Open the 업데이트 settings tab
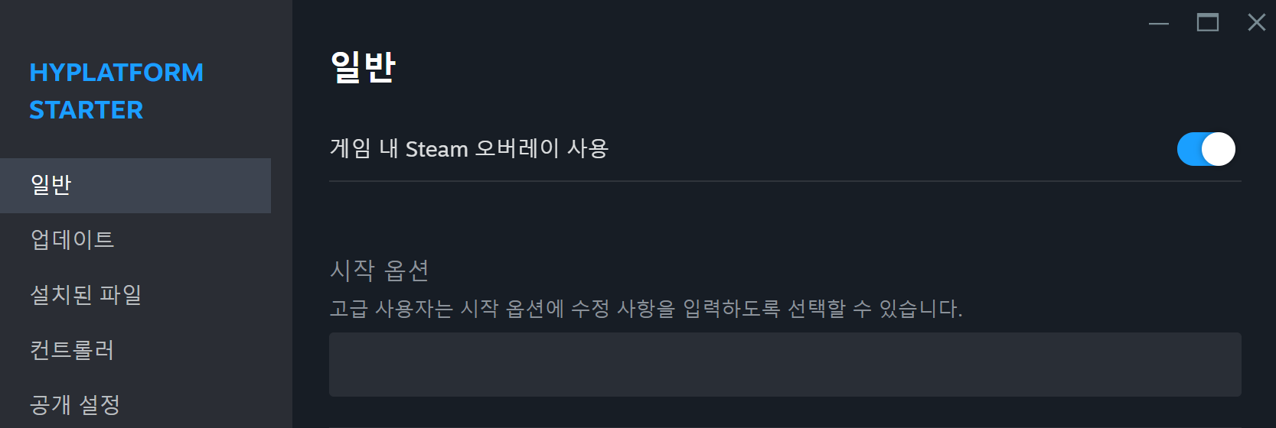The height and width of the screenshot is (428, 1276). (72, 240)
